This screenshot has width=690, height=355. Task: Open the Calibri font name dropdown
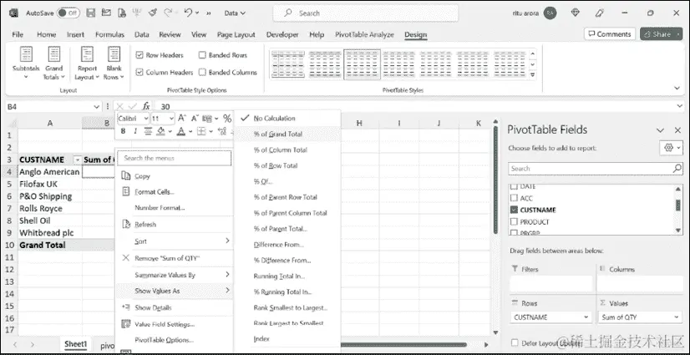[145, 119]
